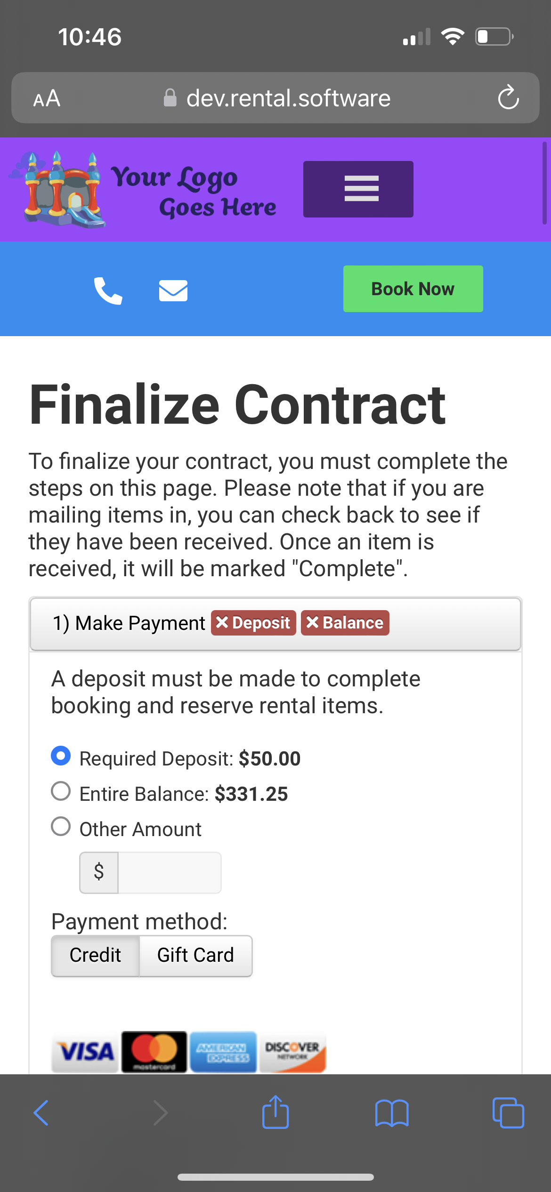Click the red Deposit status badge
The image size is (551, 1192).
(x=253, y=623)
